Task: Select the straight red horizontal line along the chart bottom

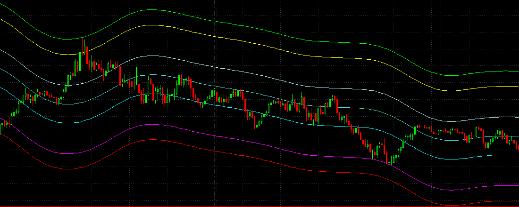Action: [x=259, y=207]
